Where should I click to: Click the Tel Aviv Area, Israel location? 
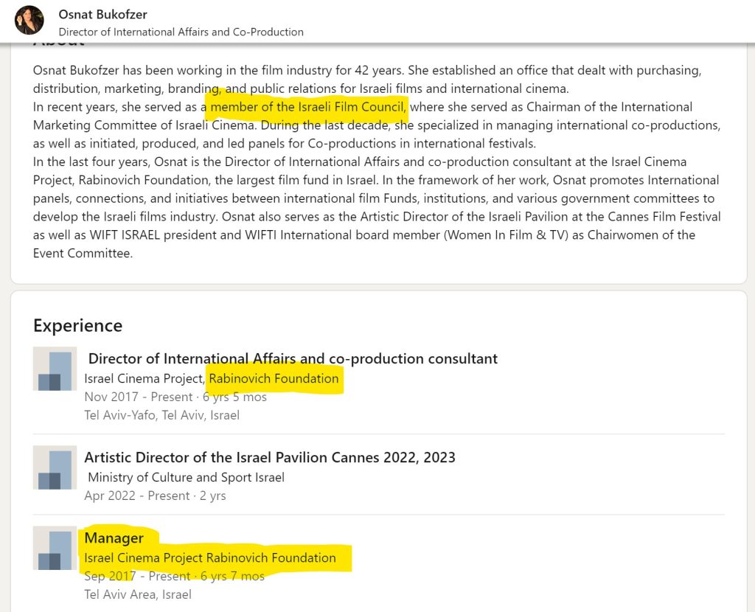(x=138, y=594)
